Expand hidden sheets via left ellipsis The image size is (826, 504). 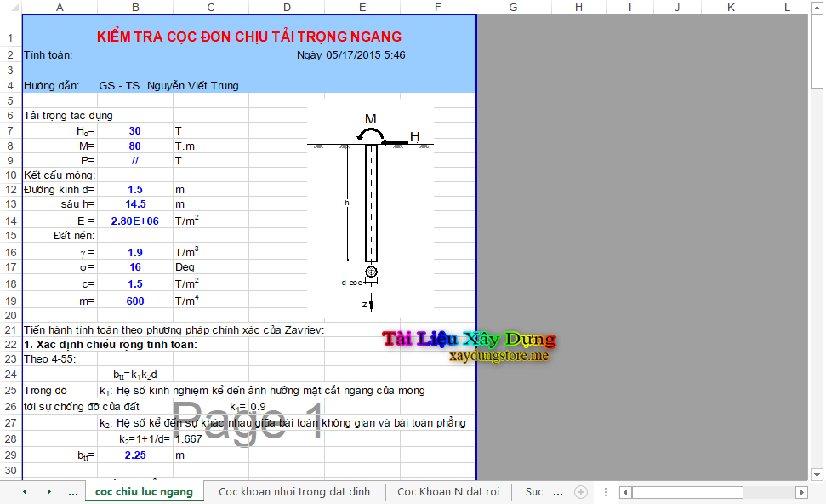pyautogui.click(x=72, y=492)
